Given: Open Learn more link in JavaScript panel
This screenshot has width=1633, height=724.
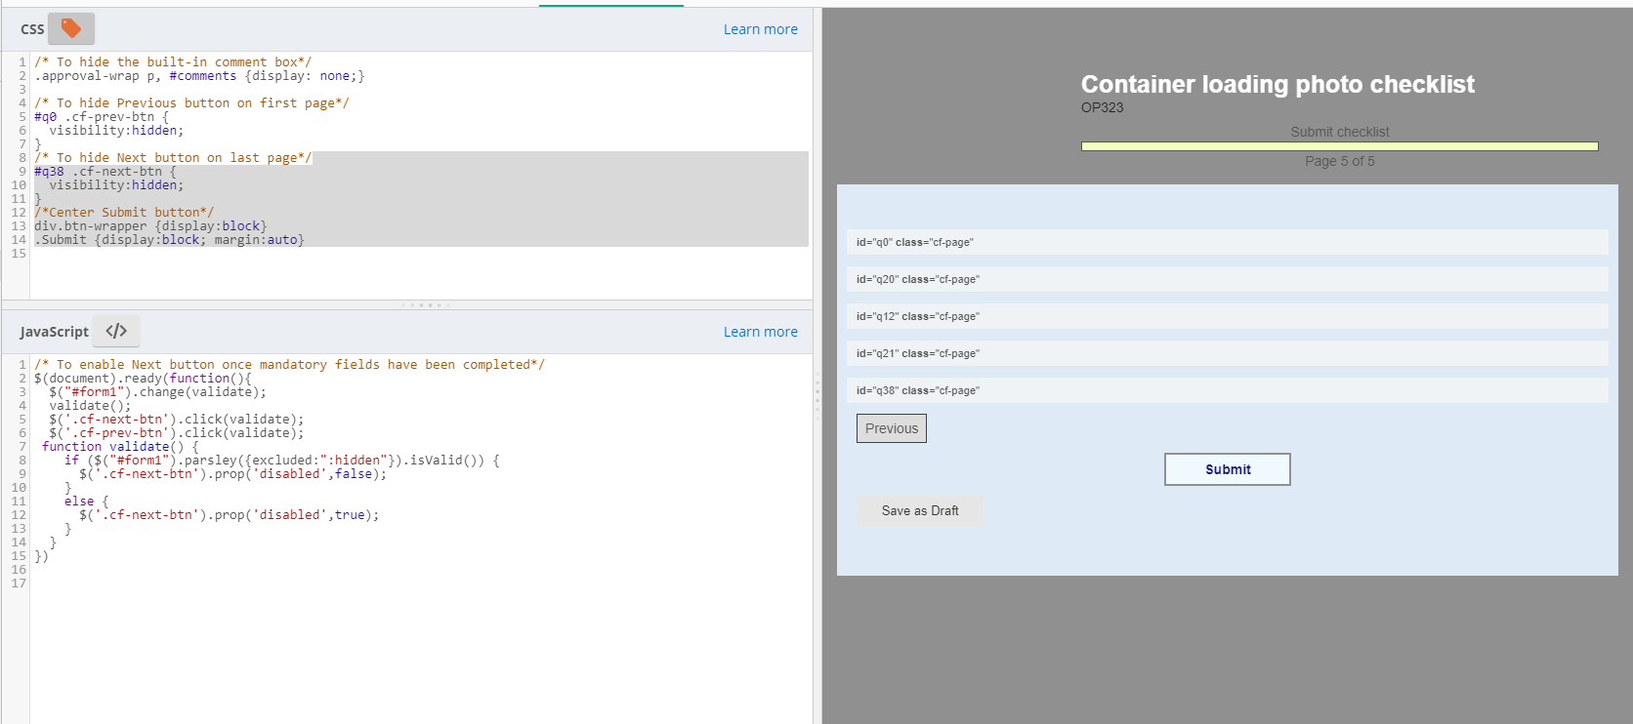Looking at the screenshot, I should [x=760, y=332].
